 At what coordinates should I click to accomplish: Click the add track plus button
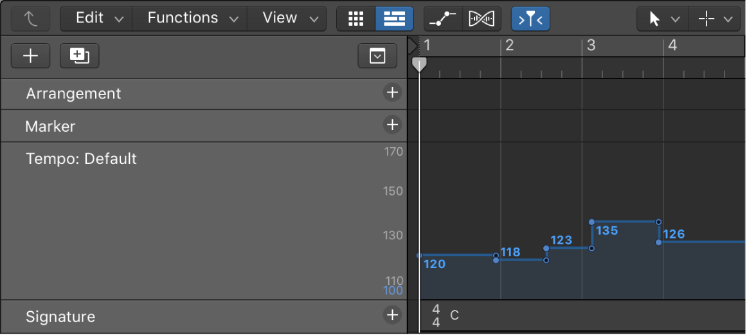(x=30, y=56)
